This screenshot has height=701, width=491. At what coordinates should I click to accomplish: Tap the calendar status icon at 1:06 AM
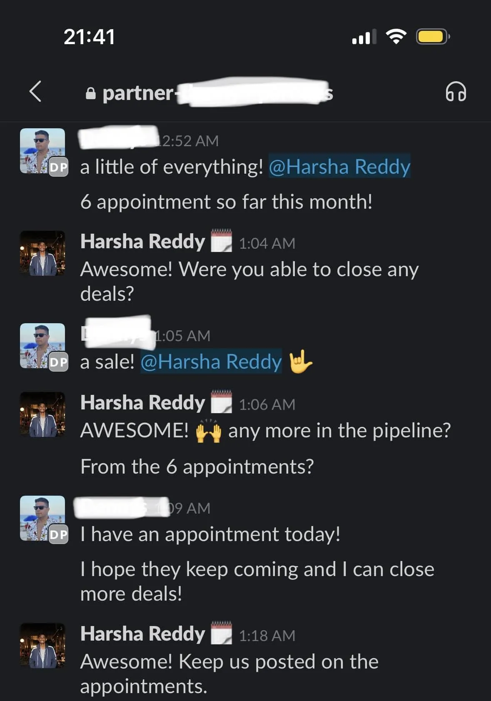(221, 402)
